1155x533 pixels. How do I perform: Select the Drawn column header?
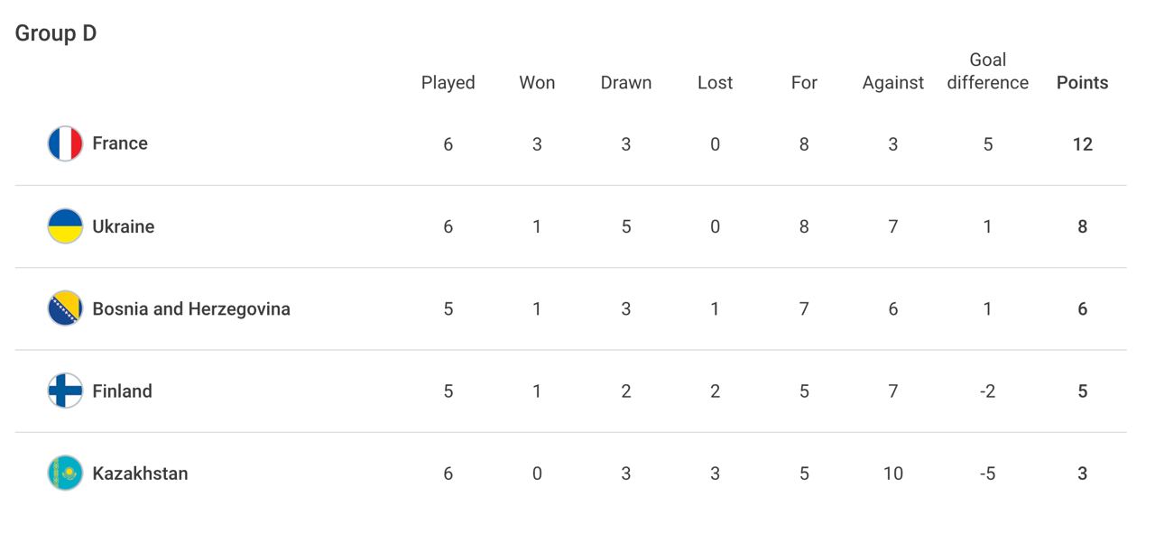coord(625,83)
